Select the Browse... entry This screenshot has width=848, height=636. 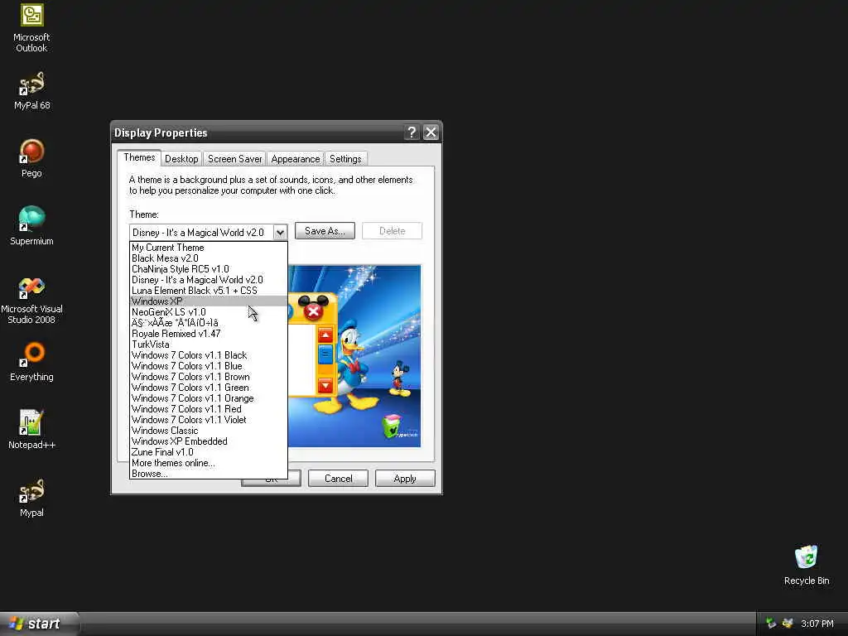click(x=208, y=474)
